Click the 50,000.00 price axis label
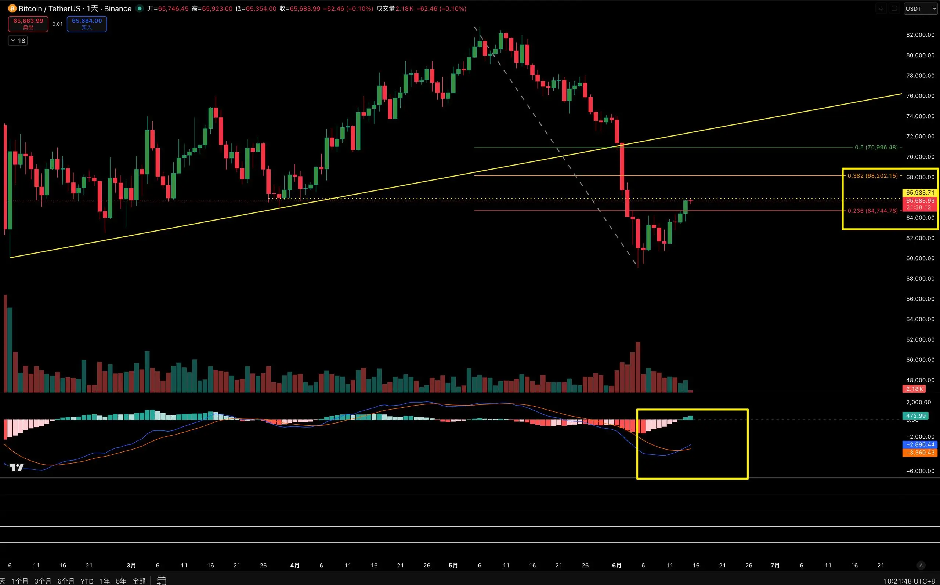 920,360
